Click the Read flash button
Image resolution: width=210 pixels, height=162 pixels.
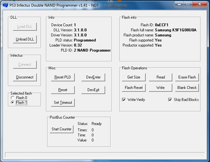[x=161, y=77]
